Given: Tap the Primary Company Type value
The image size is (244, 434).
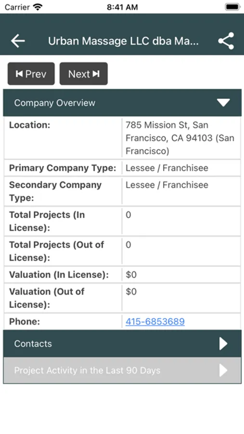Looking at the screenshot, I should tap(167, 168).
